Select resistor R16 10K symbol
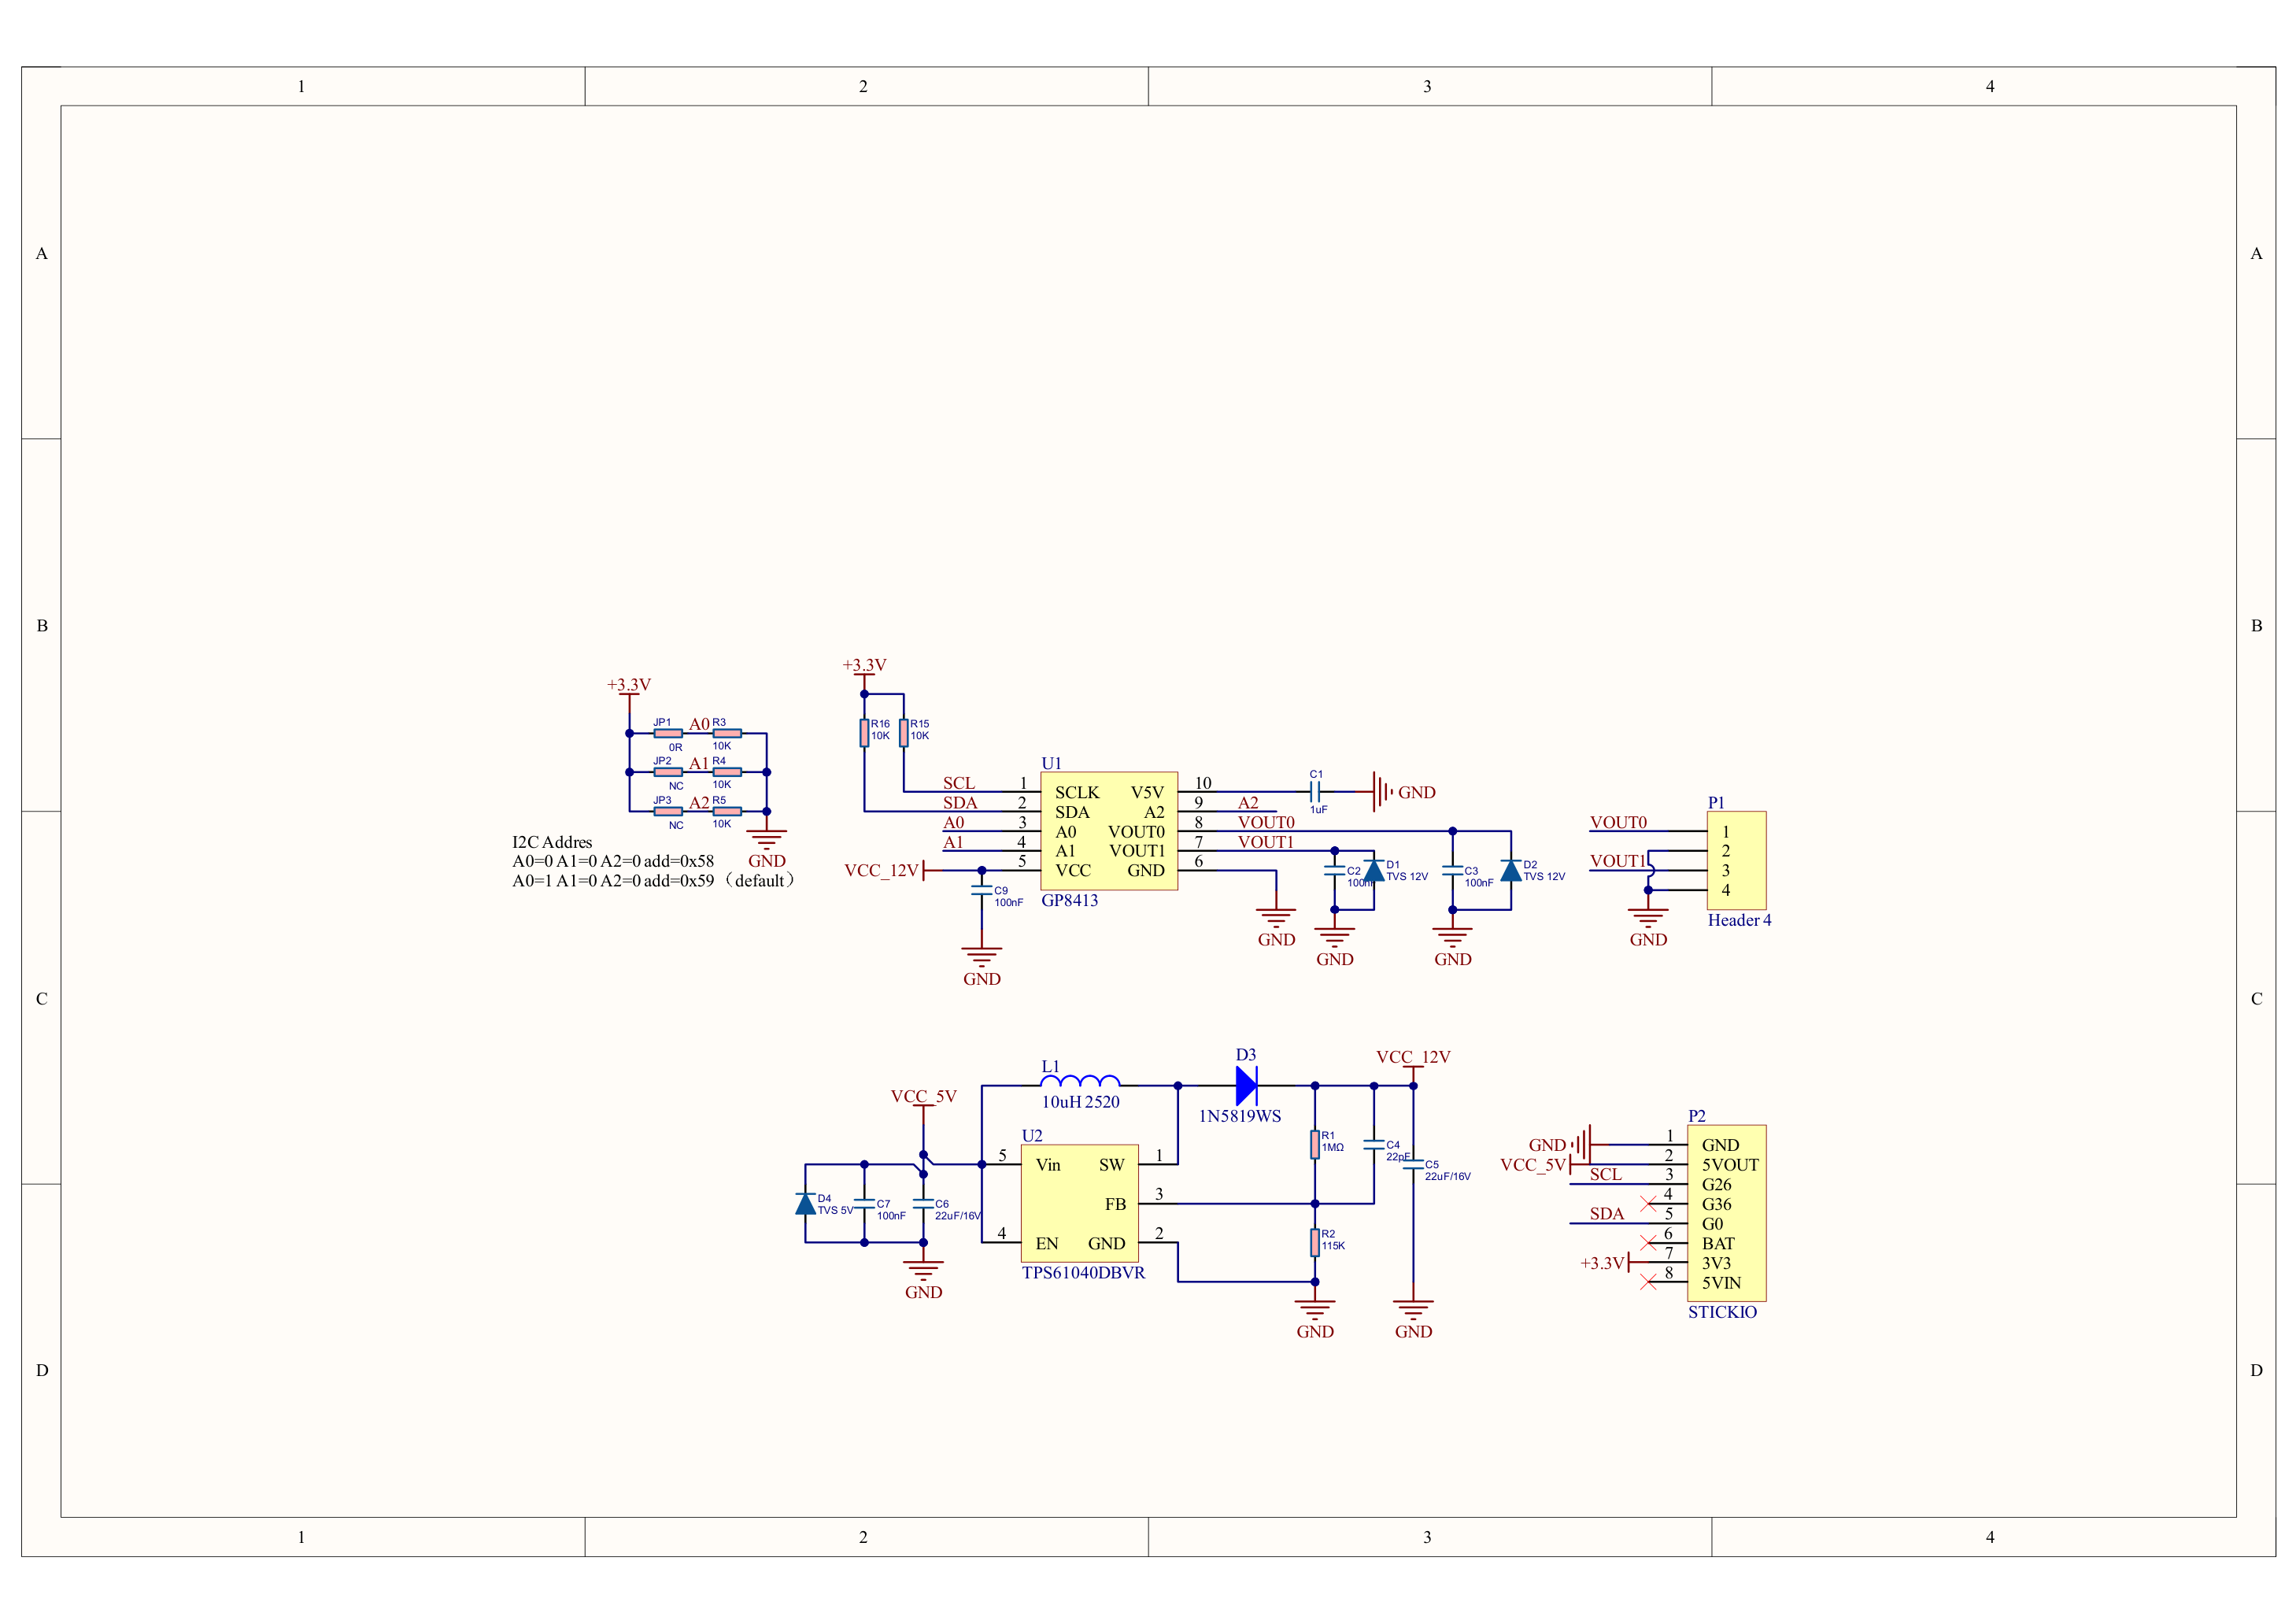2296x1624 pixels. coord(864,733)
